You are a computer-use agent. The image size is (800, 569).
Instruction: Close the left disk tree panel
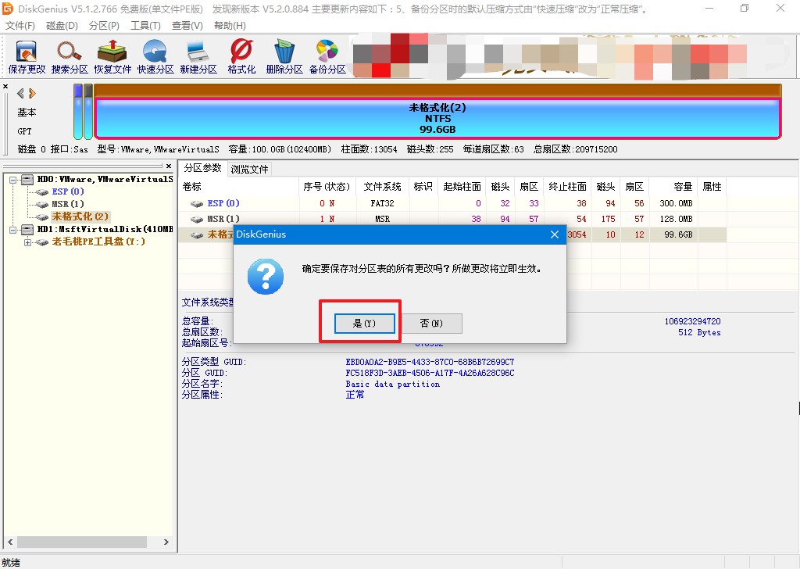click(x=169, y=166)
